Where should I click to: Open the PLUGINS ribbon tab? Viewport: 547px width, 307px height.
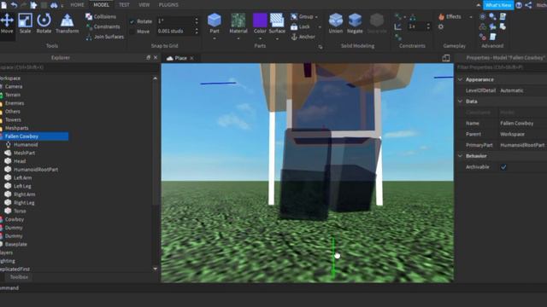(x=168, y=5)
